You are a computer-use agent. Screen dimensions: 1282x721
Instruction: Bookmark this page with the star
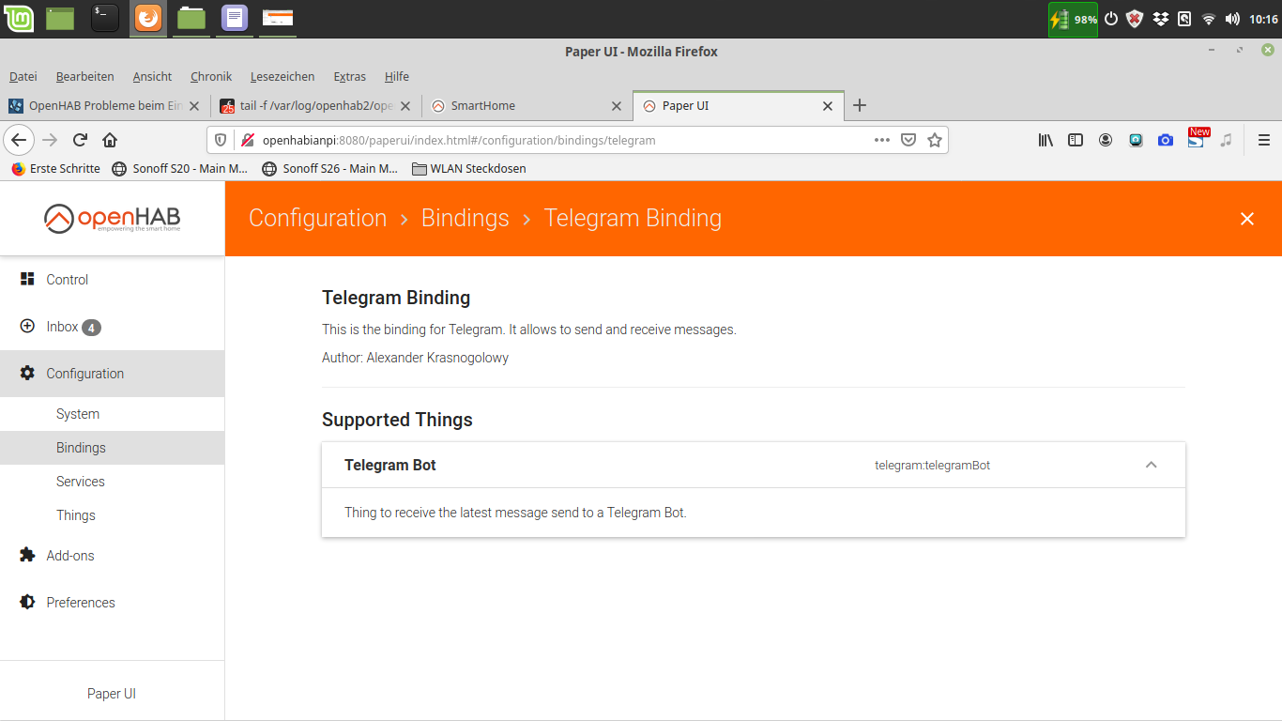click(935, 140)
